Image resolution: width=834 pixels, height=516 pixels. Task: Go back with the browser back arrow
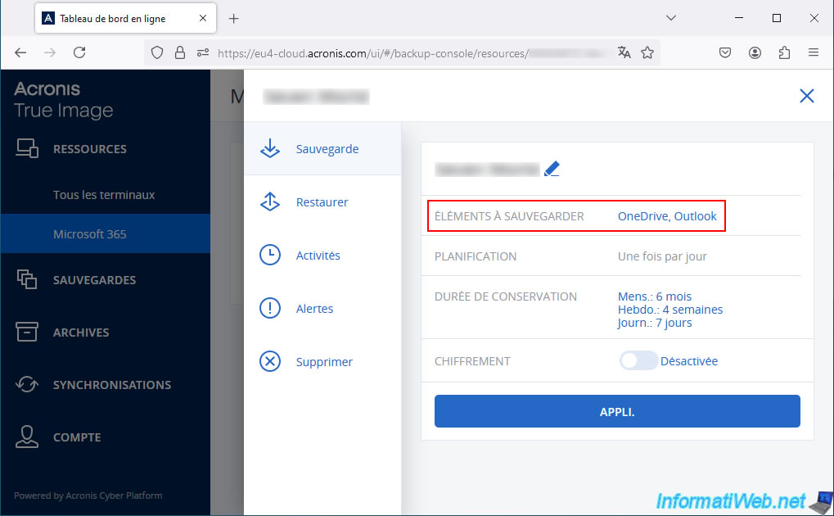[x=20, y=52]
